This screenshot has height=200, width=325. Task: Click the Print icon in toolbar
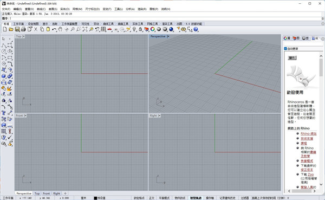tap(23, 29)
